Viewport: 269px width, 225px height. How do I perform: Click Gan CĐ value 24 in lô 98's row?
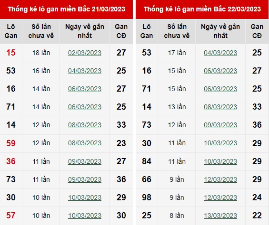pyautogui.click(x=257, y=197)
